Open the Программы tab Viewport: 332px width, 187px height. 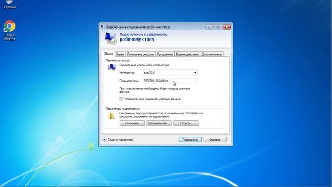(165, 54)
